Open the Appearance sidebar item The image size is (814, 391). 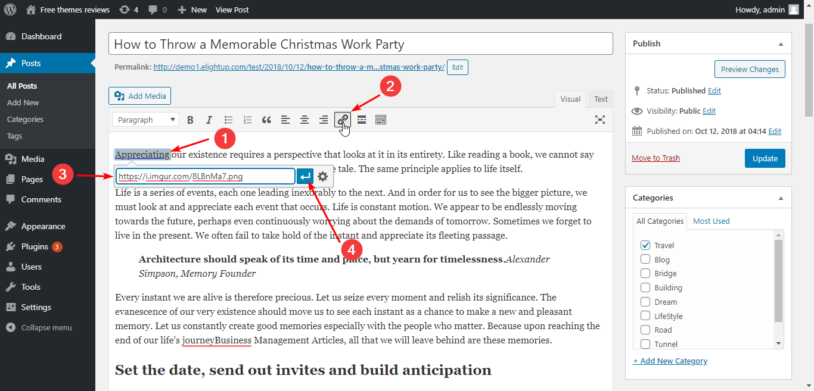coord(48,226)
